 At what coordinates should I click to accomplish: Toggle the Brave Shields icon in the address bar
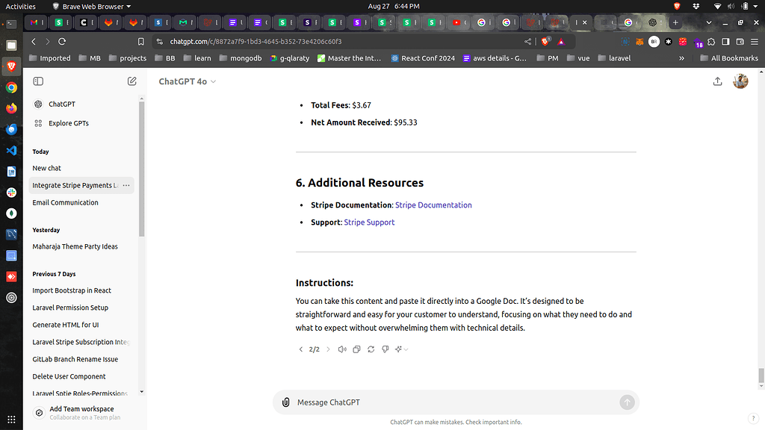click(544, 43)
